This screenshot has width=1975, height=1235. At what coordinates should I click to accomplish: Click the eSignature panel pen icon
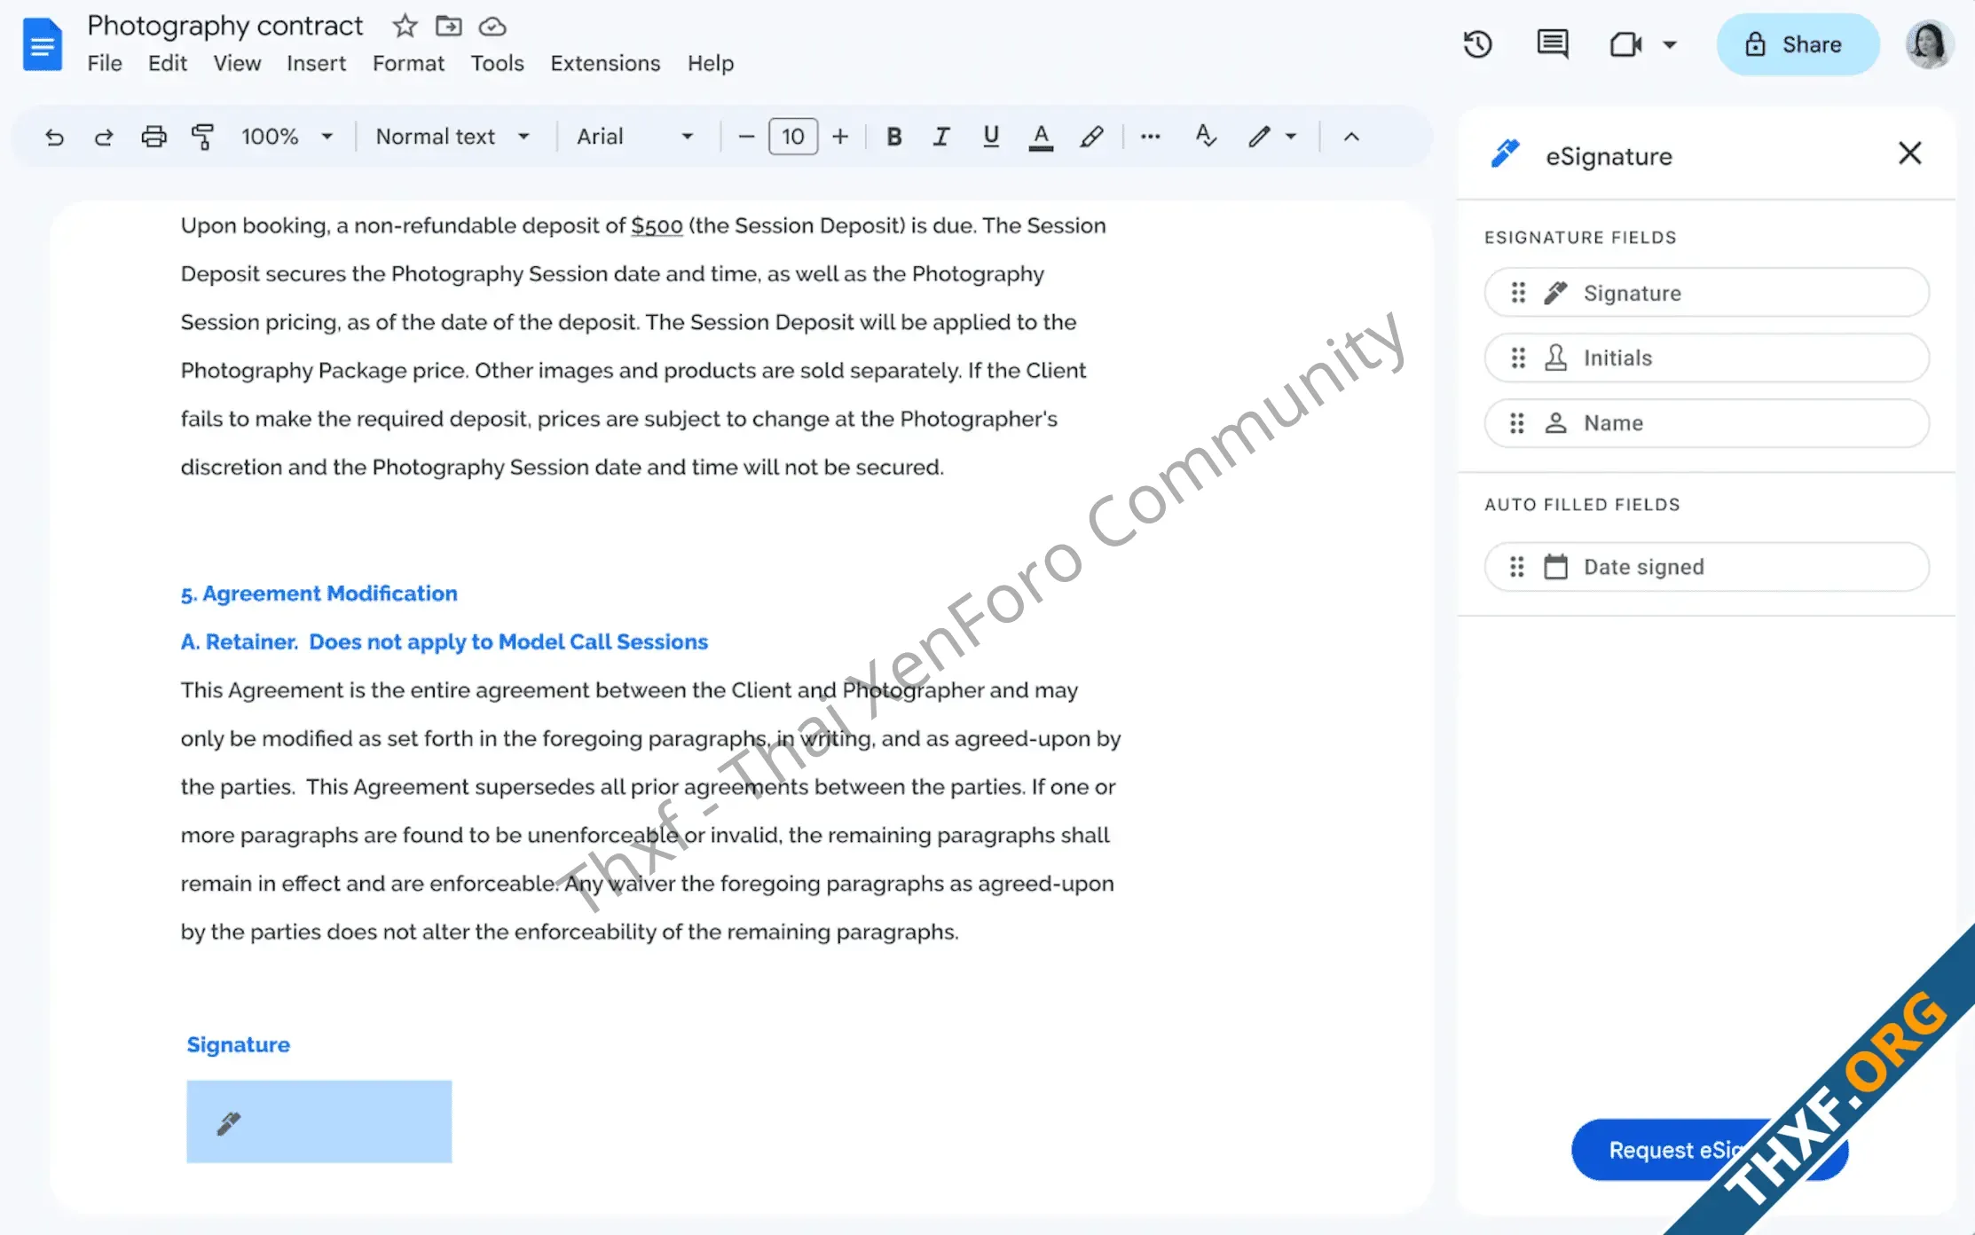click(1505, 153)
